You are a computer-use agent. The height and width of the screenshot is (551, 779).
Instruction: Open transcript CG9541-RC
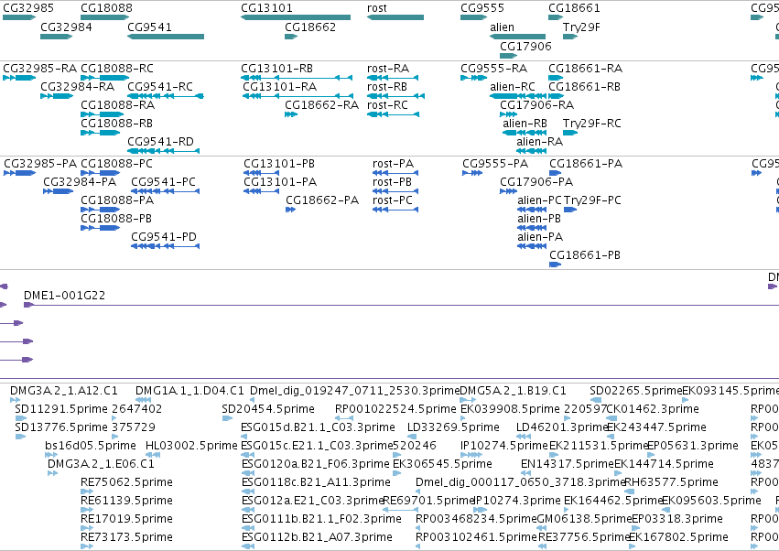tap(160, 86)
